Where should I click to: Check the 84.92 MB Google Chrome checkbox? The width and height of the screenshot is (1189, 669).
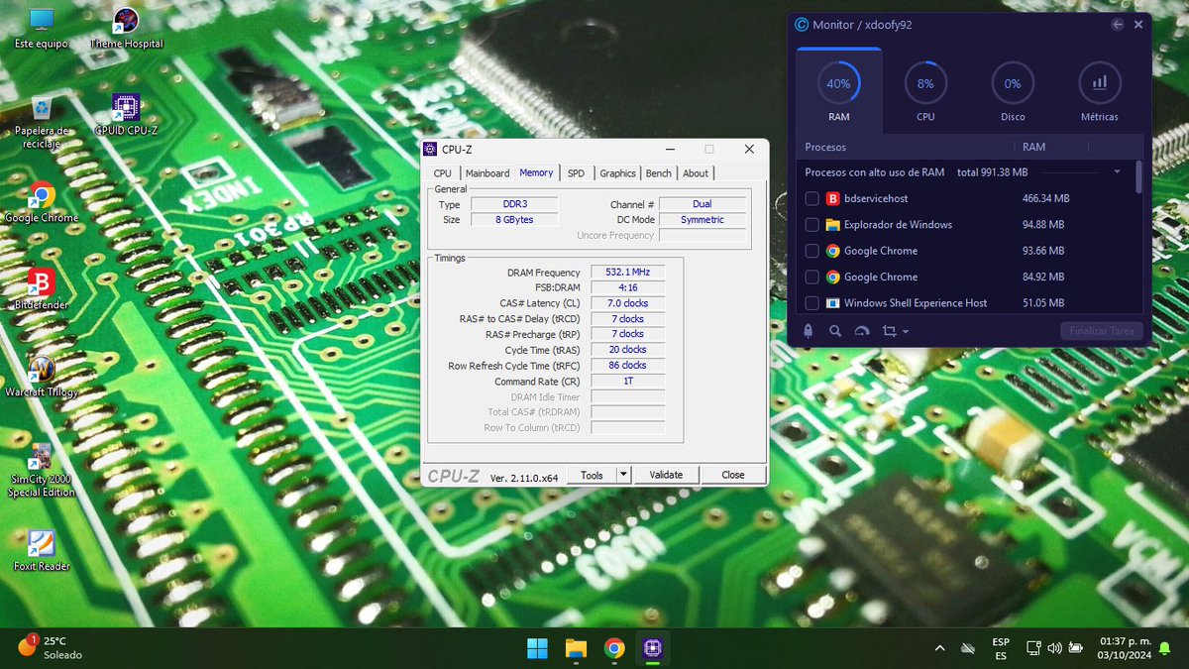[812, 277]
